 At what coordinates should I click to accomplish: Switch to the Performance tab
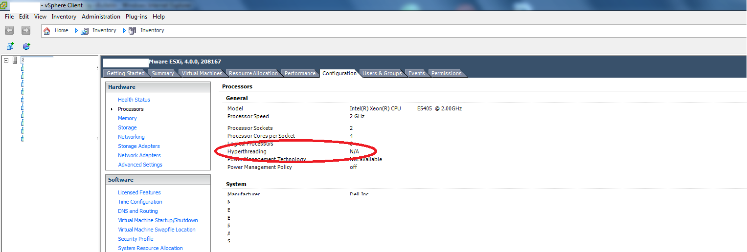tap(300, 73)
